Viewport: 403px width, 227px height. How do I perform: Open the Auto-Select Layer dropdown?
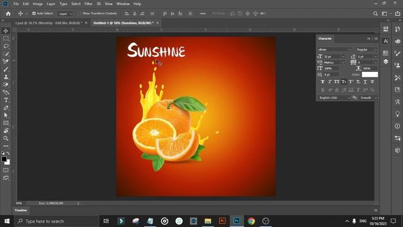click(65, 14)
